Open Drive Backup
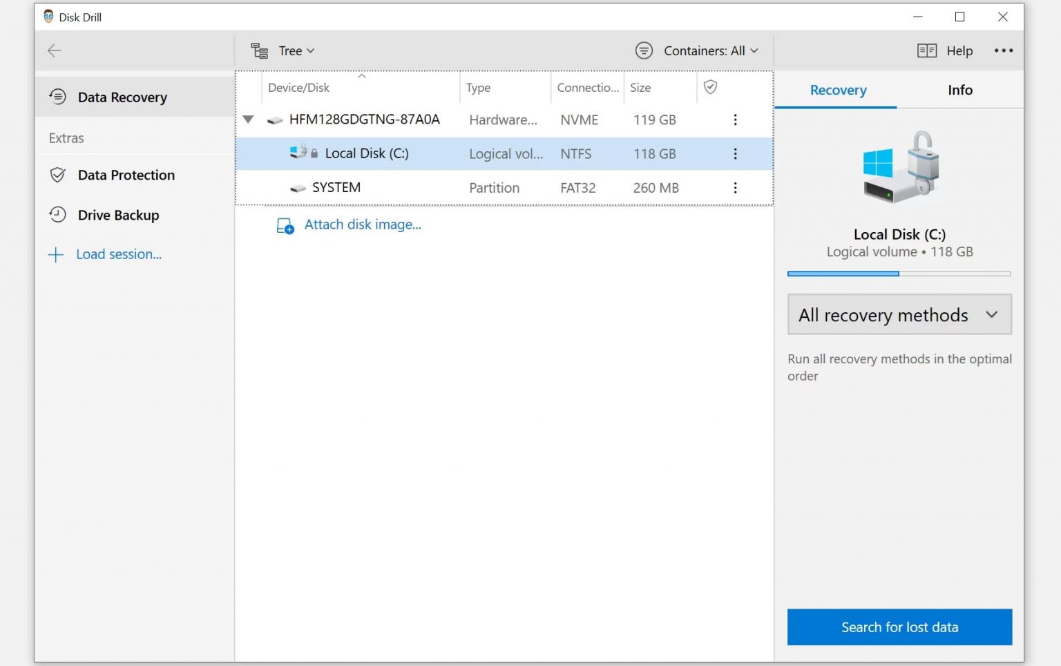The width and height of the screenshot is (1061, 666). 118,215
